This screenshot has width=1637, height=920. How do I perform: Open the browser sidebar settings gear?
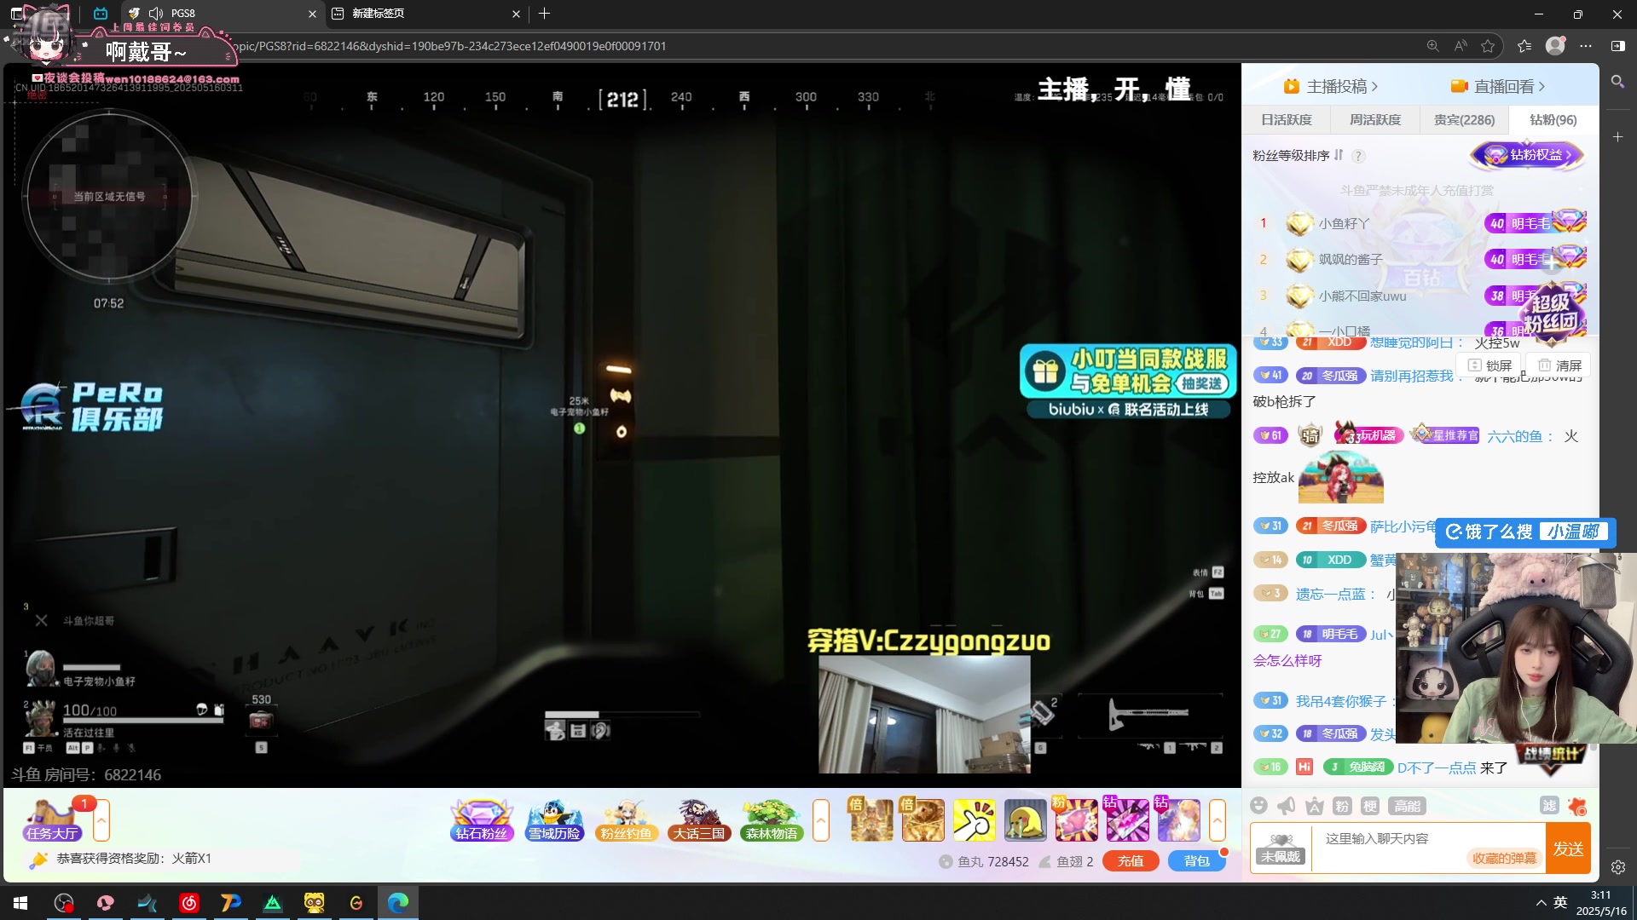click(1617, 867)
